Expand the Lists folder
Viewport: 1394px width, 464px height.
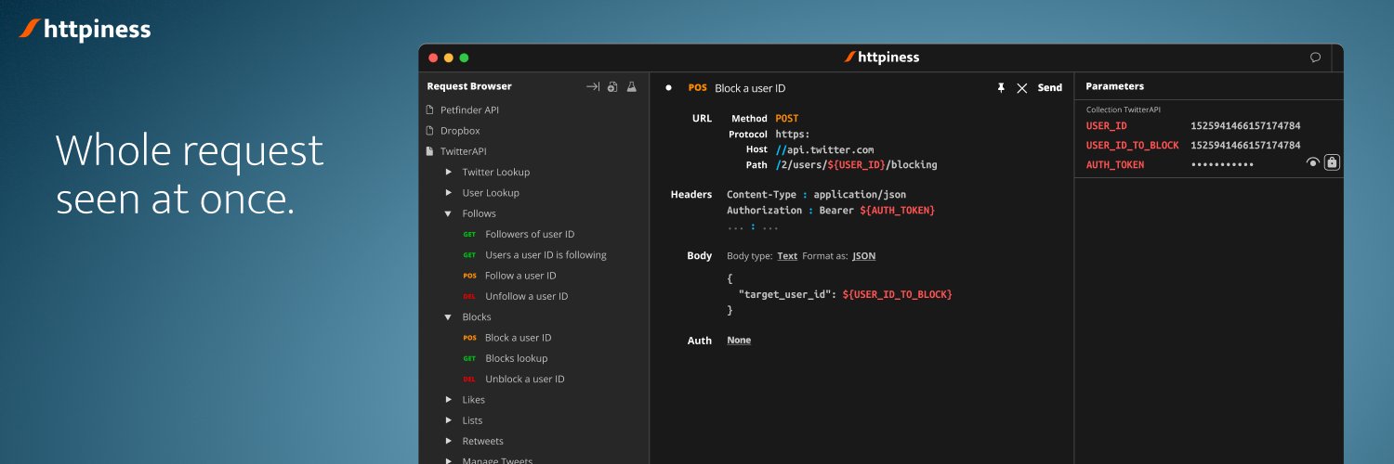(x=449, y=420)
